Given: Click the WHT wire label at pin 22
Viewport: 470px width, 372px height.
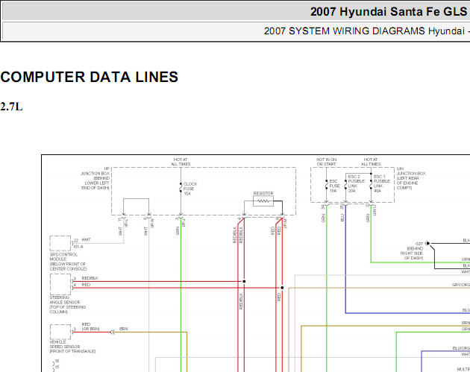Looking at the screenshot, I should [86, 239].
